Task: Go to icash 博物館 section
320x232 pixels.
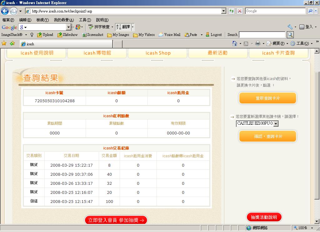Action: point(97,53)
